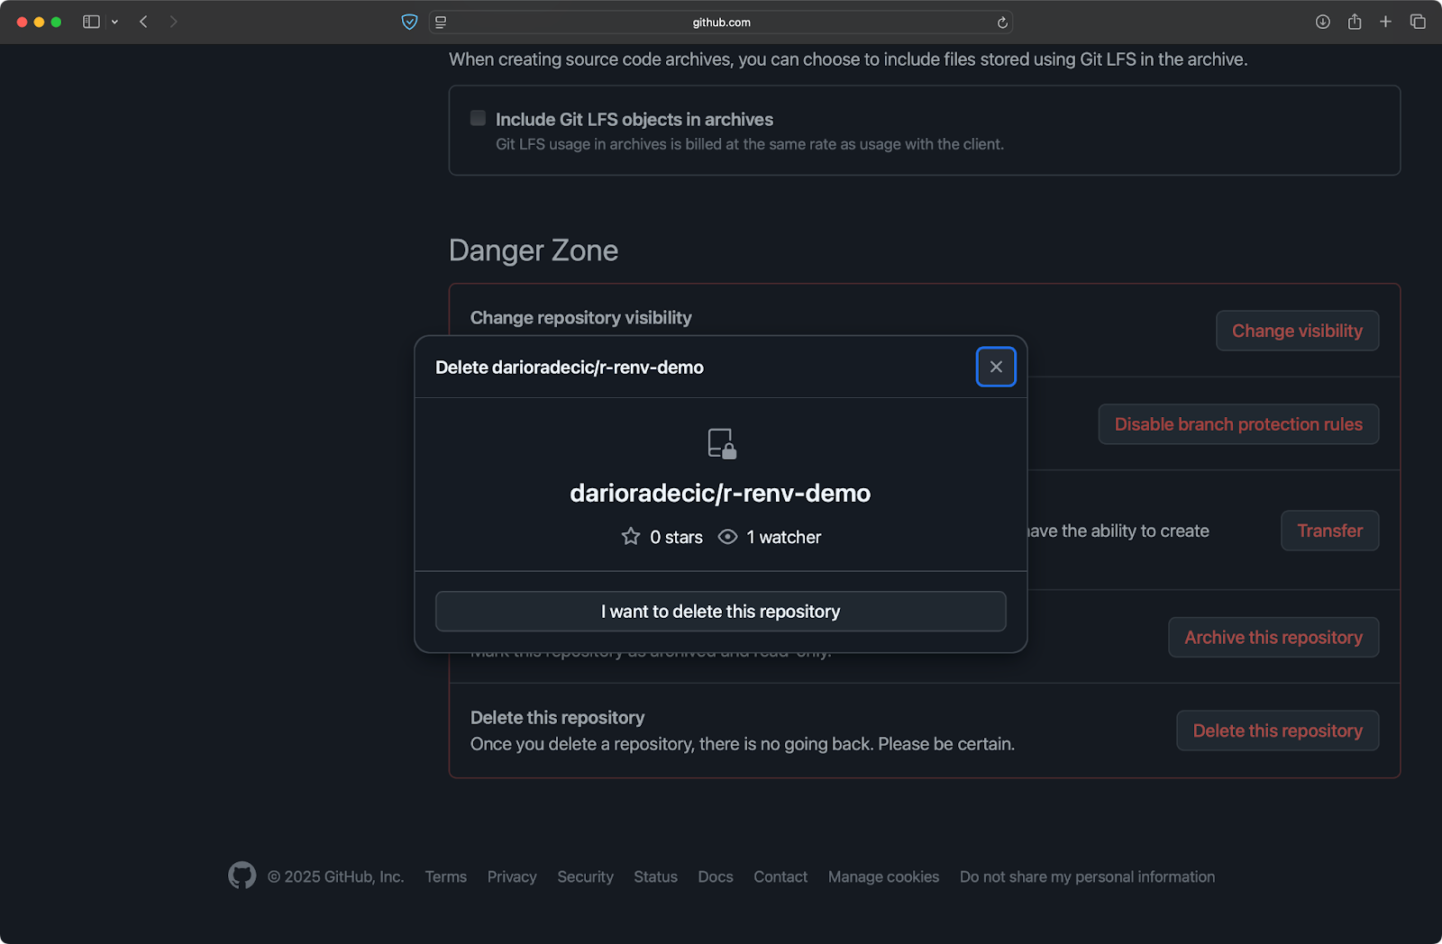This screenshot has width=1442, height=944.
Task: Open the GitHub logo in footer
Action: point(242,876)
